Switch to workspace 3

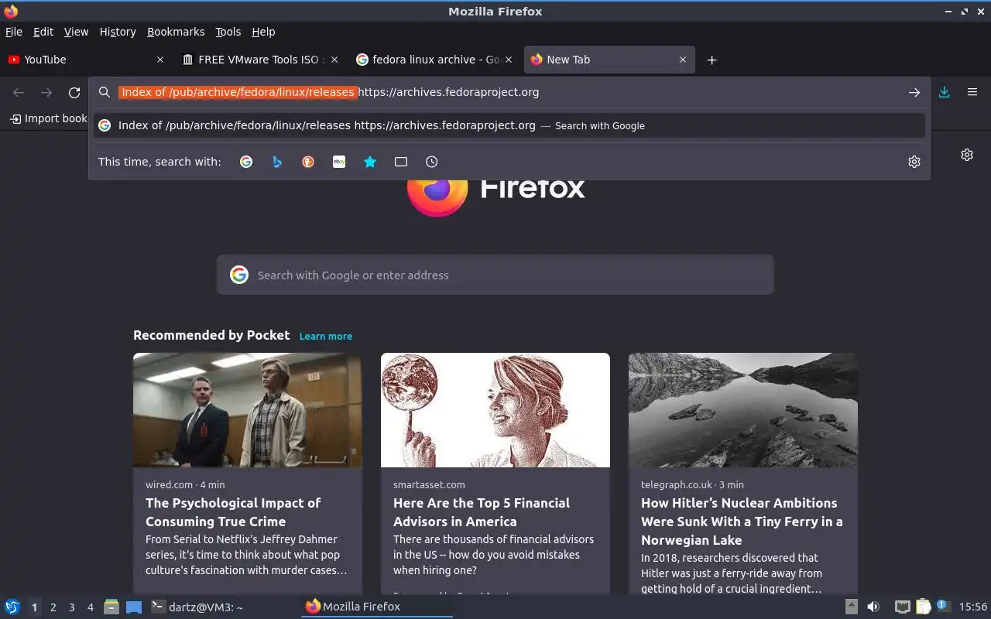71,607
